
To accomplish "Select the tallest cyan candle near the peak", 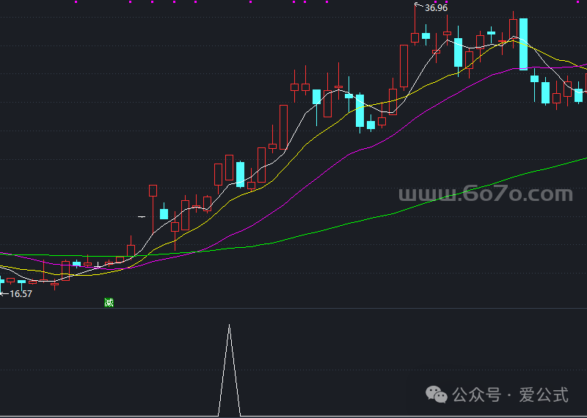I will coord(523,44).
